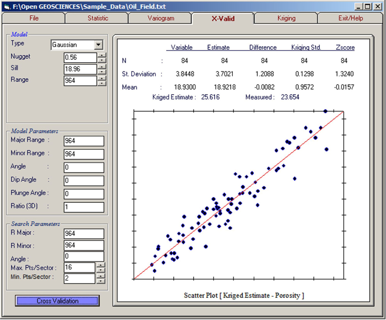Switch to the Statistic tab
This screenshot has width=386, height=320.
98,18
